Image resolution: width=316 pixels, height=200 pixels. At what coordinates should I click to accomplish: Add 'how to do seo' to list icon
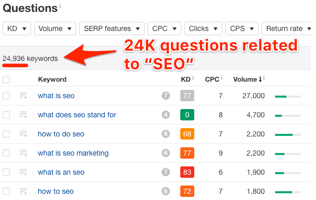point(23,134)
